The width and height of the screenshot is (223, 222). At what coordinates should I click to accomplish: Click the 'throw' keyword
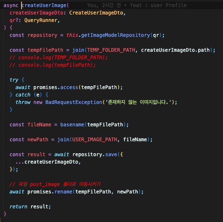pos(23,102)
